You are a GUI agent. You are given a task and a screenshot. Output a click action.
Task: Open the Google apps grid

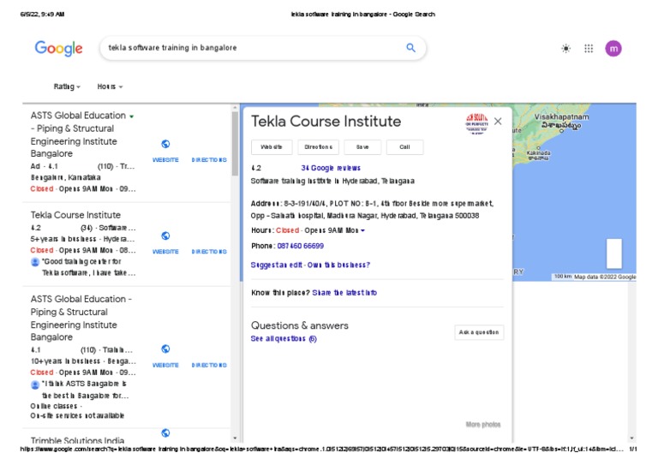coord(589,49)
